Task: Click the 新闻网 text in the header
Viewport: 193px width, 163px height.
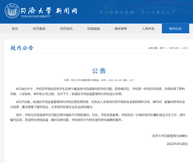Action: point(67,10)
